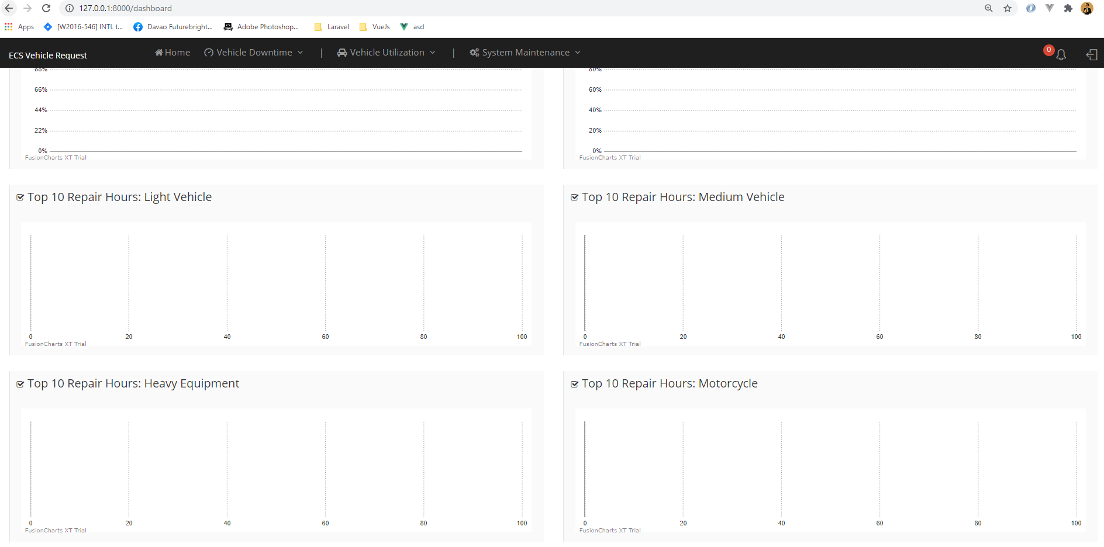Click the Top 10 Repair Hours: Heavy Equipment heading
Image resolution: width=1104 pixels, height=547 pixels.
click(133, 383)
